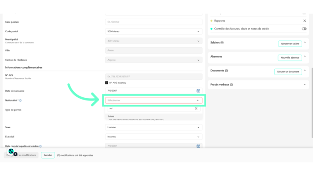The height and width of the screenshot is (176, 313).
Task: Open the Date de naissance calendar picker
Action: click(x=198, y=91)
